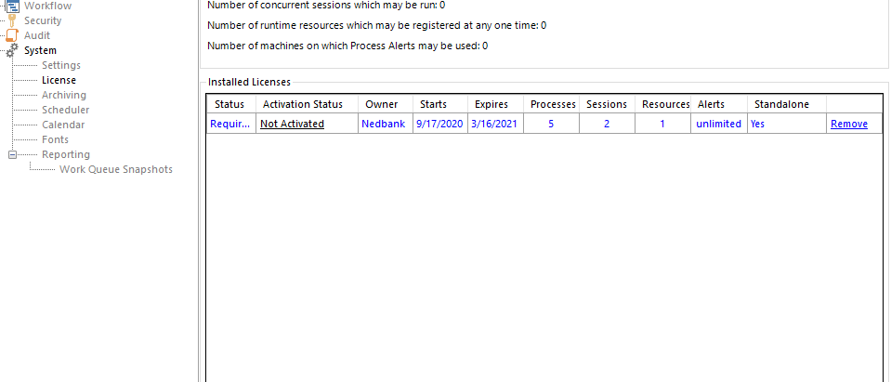Viewport: 891px width, 382px height.
Task: Click the Resources value 1
Action: (662, 124)
